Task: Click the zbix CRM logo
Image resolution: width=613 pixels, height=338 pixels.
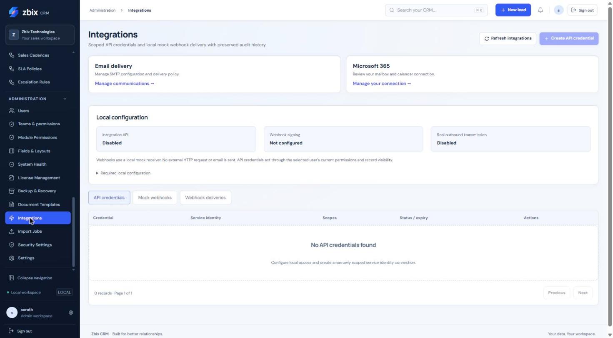Action: pyautogui.click(x=29, y=12)
